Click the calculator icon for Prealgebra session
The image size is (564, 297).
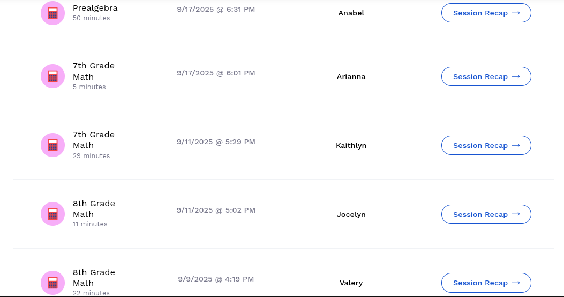[x=52, y=13]
